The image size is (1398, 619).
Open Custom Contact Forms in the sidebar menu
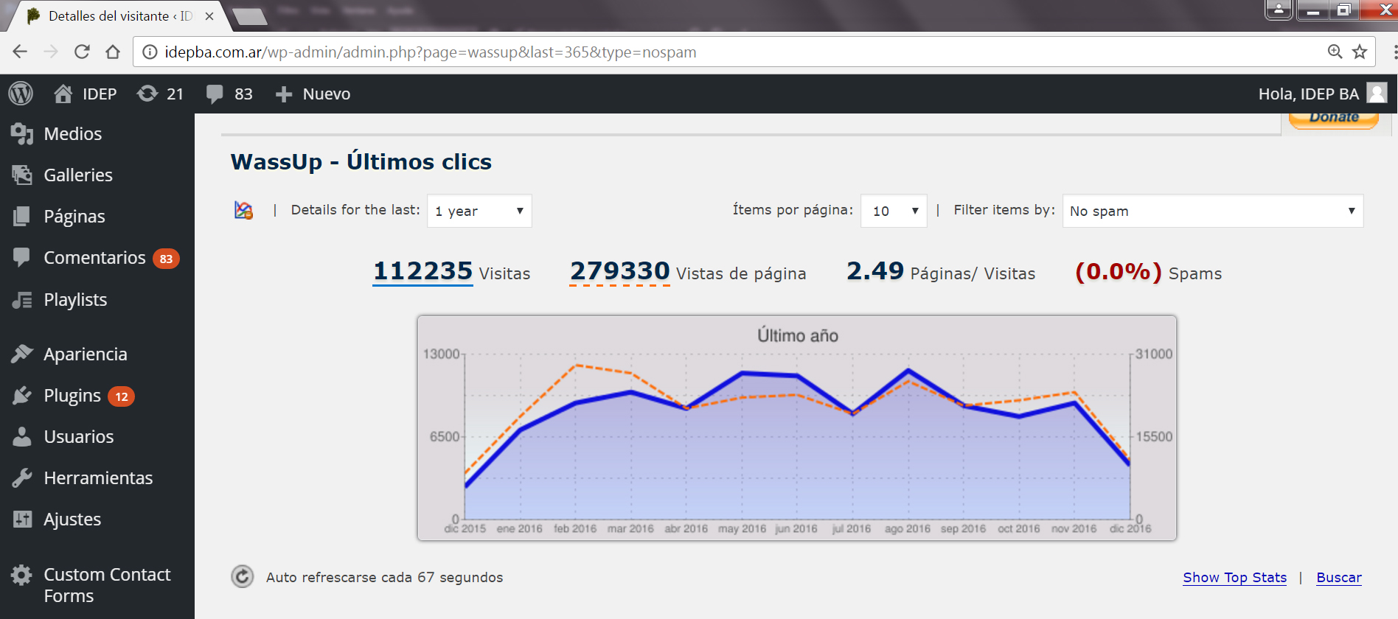(107, 585)
